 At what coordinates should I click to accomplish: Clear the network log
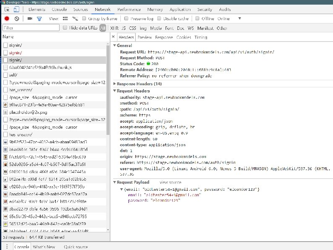pyautogui.click(x=17, y=18)
